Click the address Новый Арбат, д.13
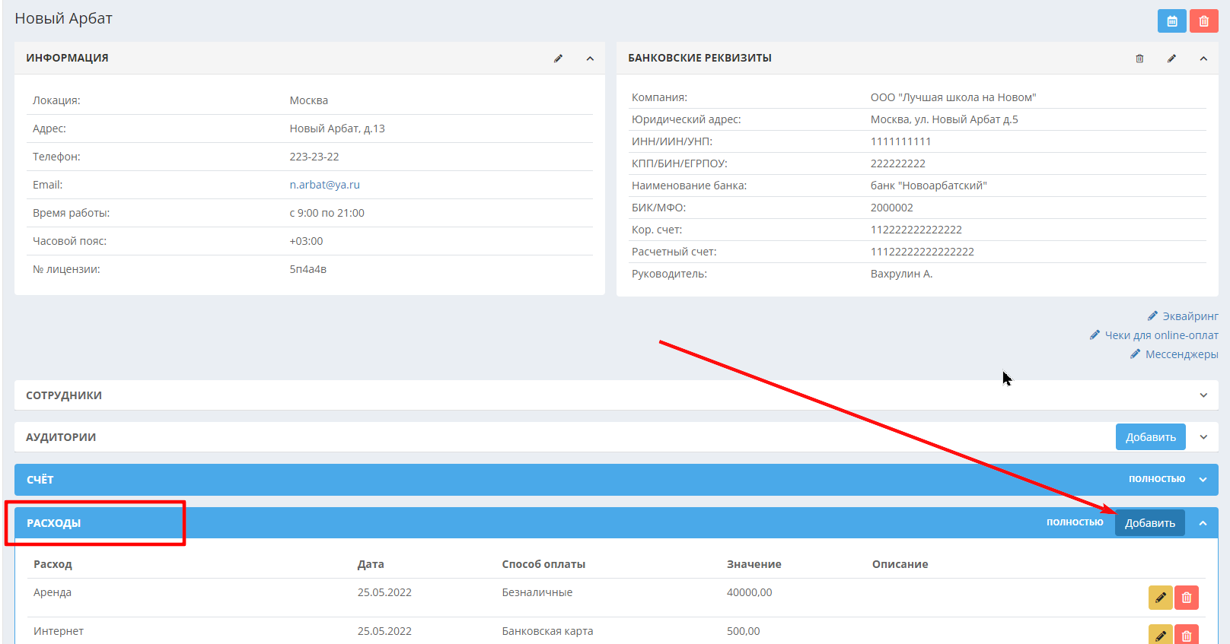This screenshot has width=1230, height=644. pyautogui.click(x=337, y=128)
